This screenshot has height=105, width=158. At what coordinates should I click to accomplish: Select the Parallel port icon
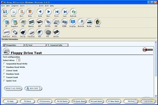(x=31, y=32)
